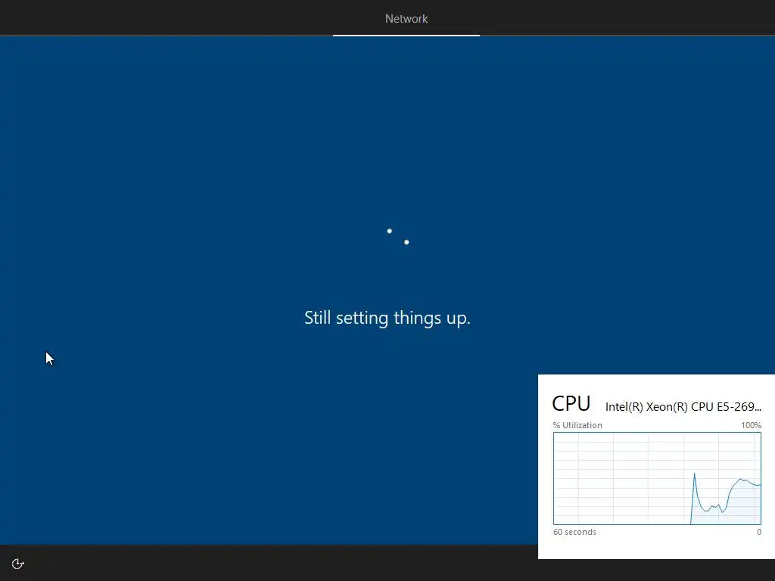This screenshot has height=581, width=775.
Task: Click the "60 seconds" axis label
Action: (x=574, y=532)
